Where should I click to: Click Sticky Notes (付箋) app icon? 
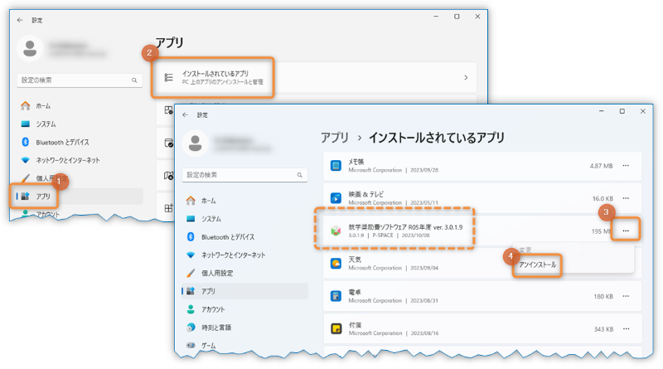coord(336,329)
